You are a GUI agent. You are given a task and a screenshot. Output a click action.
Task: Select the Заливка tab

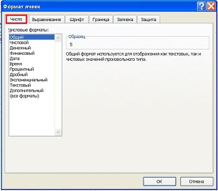[x=125, y=19]
